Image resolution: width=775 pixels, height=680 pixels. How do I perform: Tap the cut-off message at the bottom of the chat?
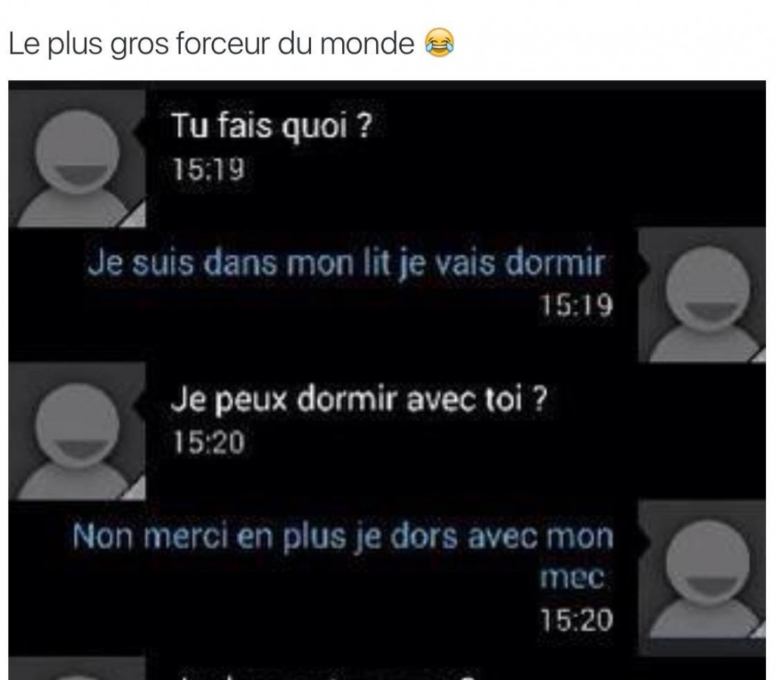326,675
